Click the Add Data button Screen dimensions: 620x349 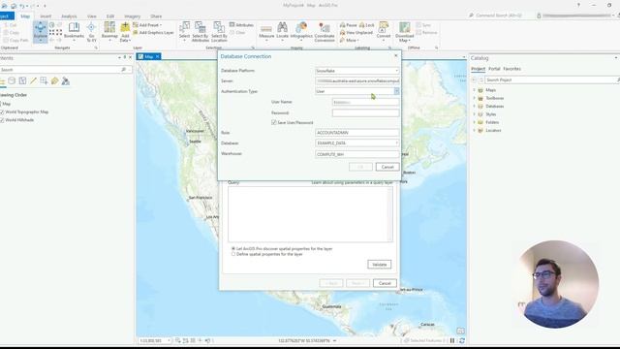[x=125, y=32]
